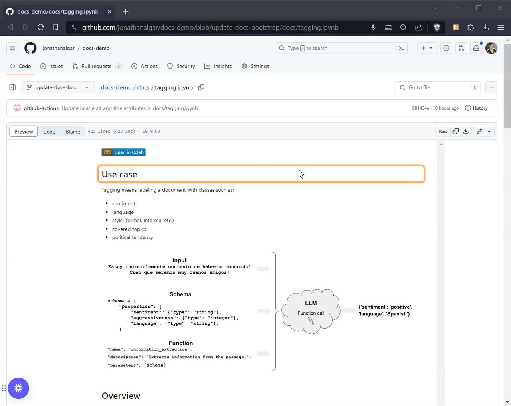
Task: Open commit 981434e
Action: tap(421, 108)
